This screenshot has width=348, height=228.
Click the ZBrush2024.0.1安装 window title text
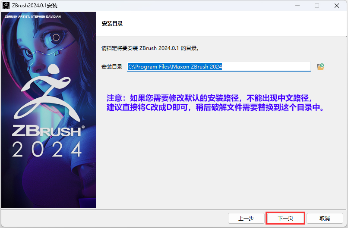35,6
